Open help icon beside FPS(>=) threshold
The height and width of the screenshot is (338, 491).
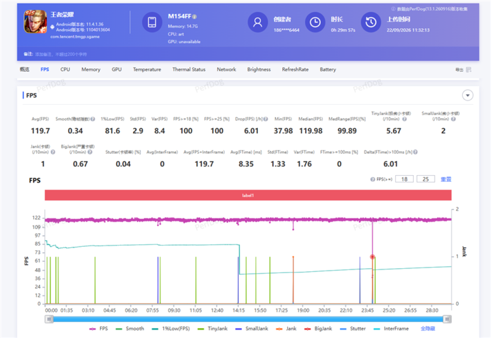pyautogui.click(x=373, y=179)
